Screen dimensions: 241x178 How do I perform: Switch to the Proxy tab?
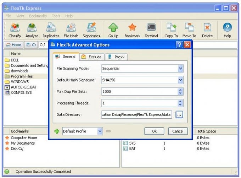pyautogui.click(x=116, y=57)
